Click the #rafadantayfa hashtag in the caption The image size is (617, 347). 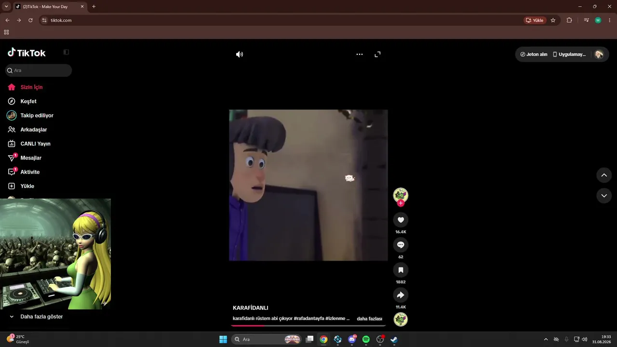(308, 319)
